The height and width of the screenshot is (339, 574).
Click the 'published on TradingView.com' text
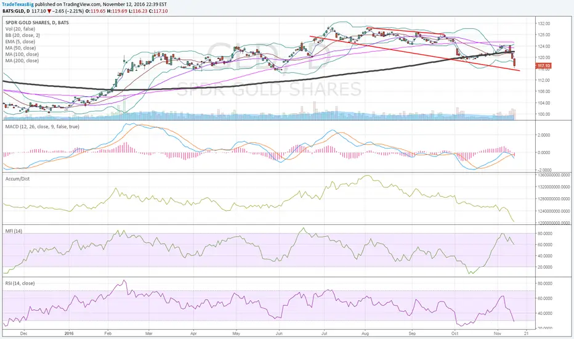click(67, 4)
